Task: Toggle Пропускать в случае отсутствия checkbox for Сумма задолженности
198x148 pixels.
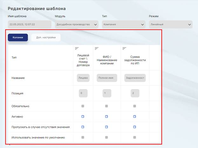Action: [135, 127]
